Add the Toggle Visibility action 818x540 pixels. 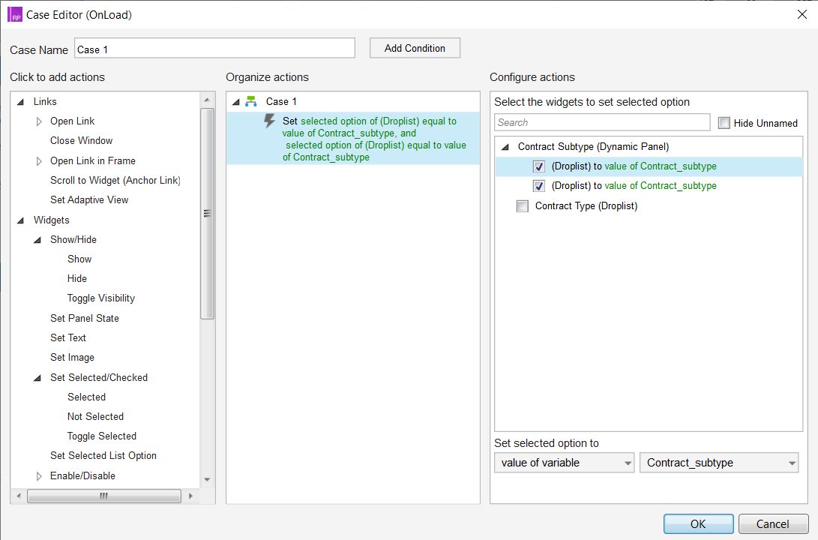[x=100, y=298]
